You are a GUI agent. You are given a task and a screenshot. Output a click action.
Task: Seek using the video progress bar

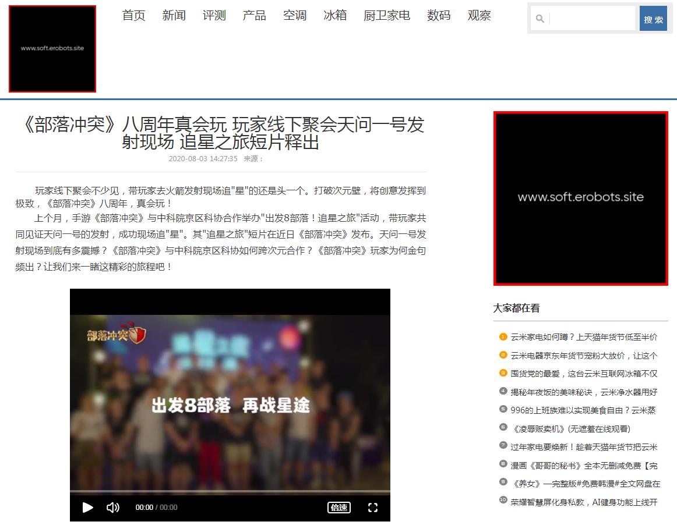click(x=230, y=491)
